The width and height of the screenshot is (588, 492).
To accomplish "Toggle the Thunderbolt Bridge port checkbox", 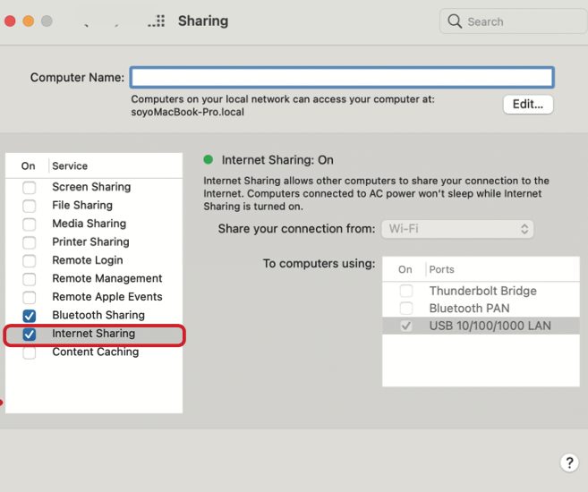I will 406,291.
